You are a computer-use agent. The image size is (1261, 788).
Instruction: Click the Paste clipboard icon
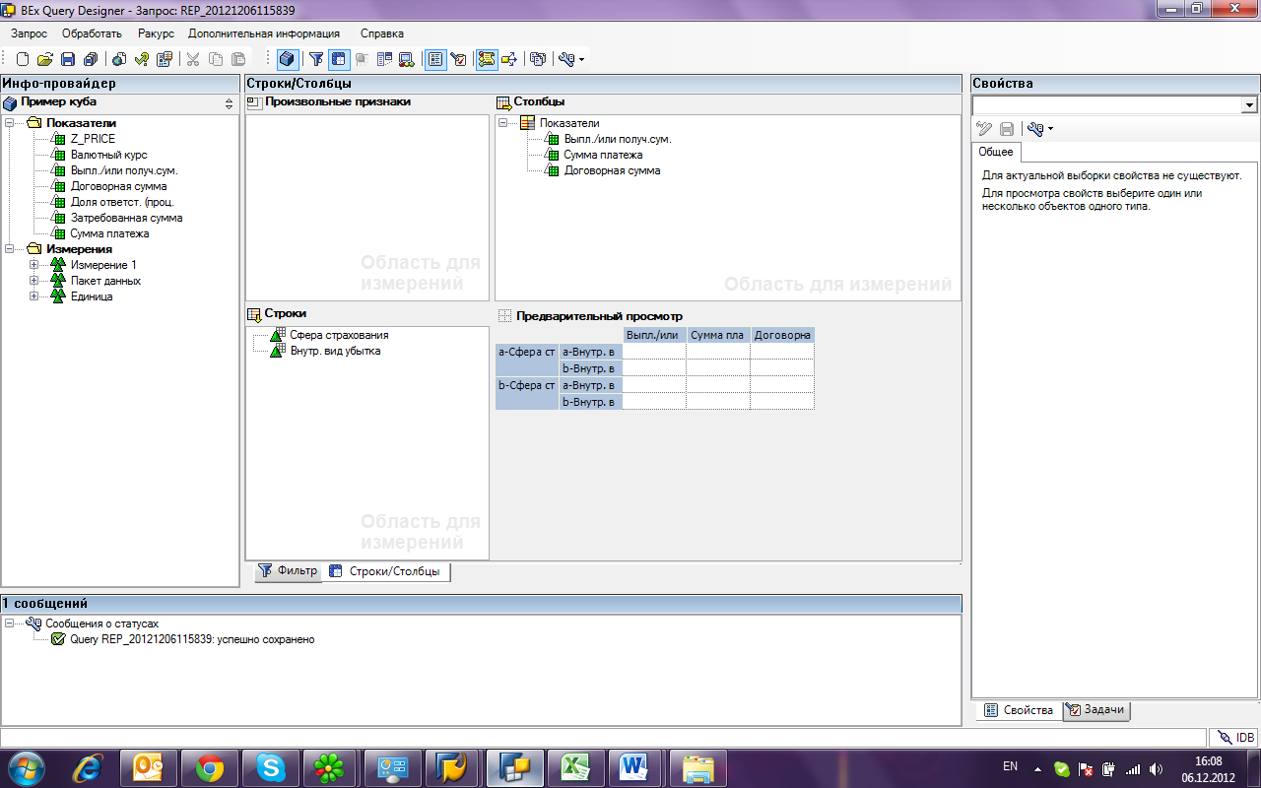(238, 59)
